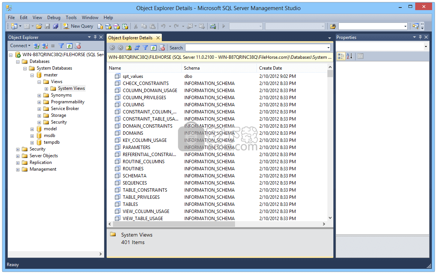Image resolution: width=437 pixels, height=274 pixels.
Task: Open the Properties object selector dropdown
Action: point(426,47)
